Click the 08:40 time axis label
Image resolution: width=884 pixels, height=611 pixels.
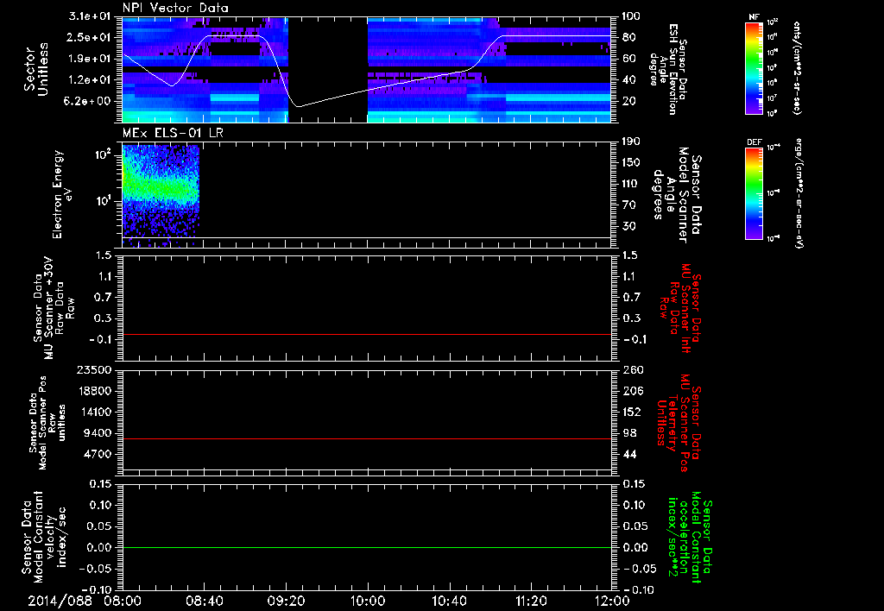(204, 601)
